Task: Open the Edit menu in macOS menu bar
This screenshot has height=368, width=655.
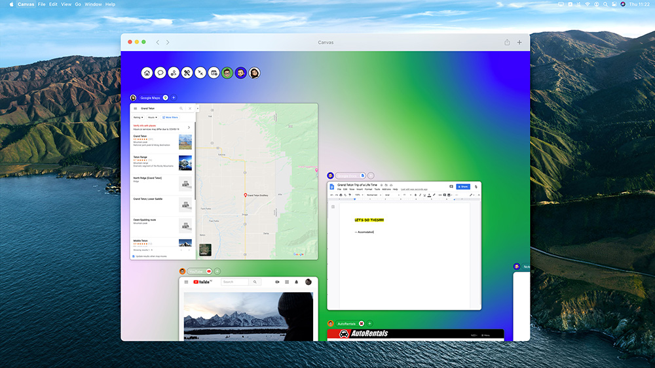Action: pyautogui.click(x=53, y=4)
